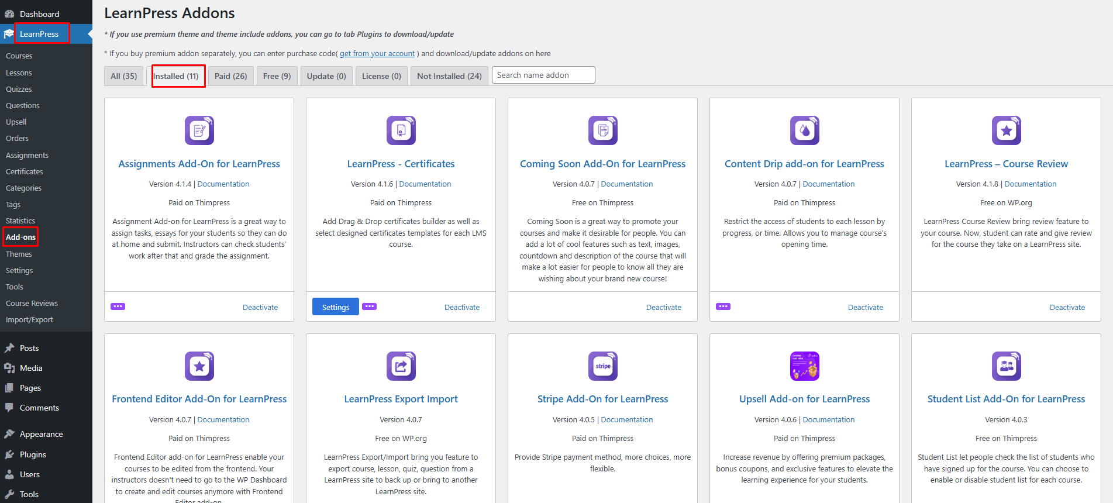1113x503 pixels.
Task: Click the Plugins plug icon
Action: 9,454
